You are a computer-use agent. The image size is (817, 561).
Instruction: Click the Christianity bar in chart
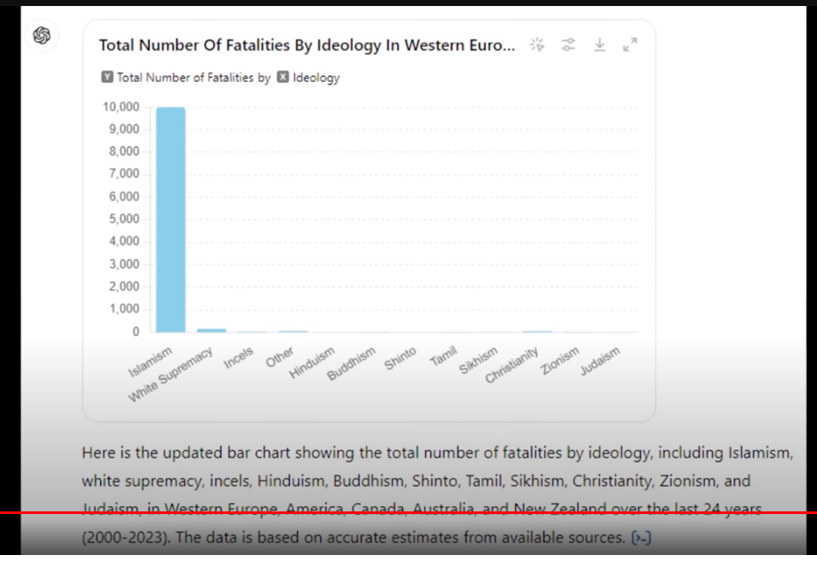point(537,331)
